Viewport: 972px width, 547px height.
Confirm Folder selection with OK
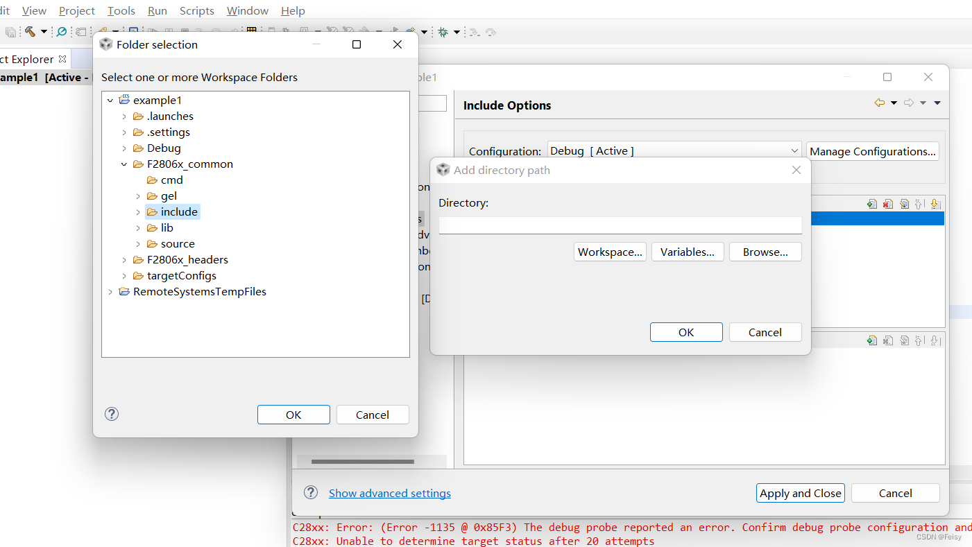point(293,415)
